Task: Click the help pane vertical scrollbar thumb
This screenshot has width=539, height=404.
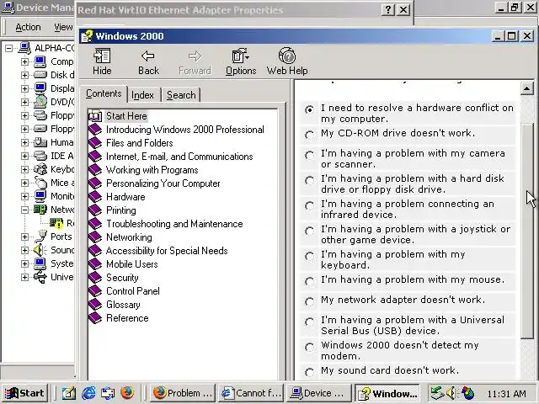Action: tap(526, 229)
